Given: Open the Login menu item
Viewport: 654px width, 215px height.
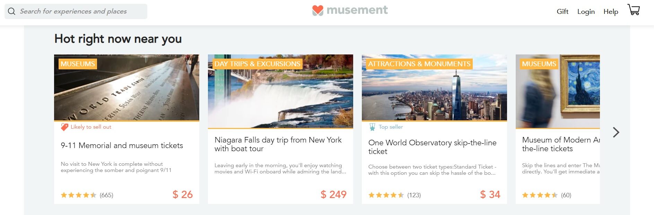Looking at the screenshot, I should click(586, 11).
